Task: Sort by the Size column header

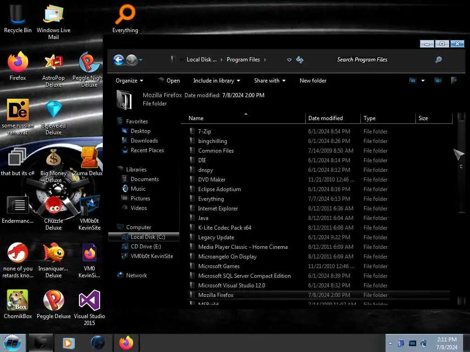Action: [434, 118]
